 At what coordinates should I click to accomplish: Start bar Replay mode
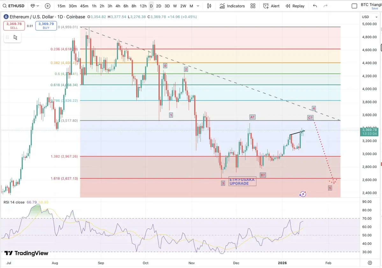point(295,6)
